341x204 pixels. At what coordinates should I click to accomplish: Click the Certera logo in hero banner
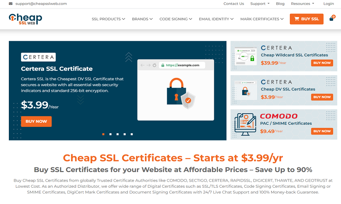(x=38, y=57)
